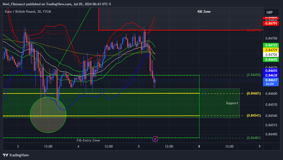
Task: Select the blue 0.84655 price label
Action: 271,70
